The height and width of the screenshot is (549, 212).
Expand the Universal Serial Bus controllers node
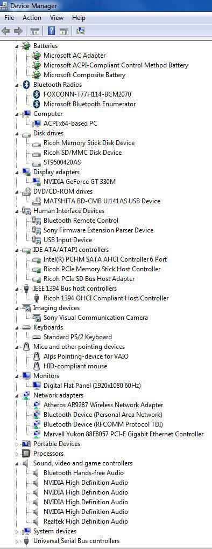pyautogui.click(x=17, y=541)
